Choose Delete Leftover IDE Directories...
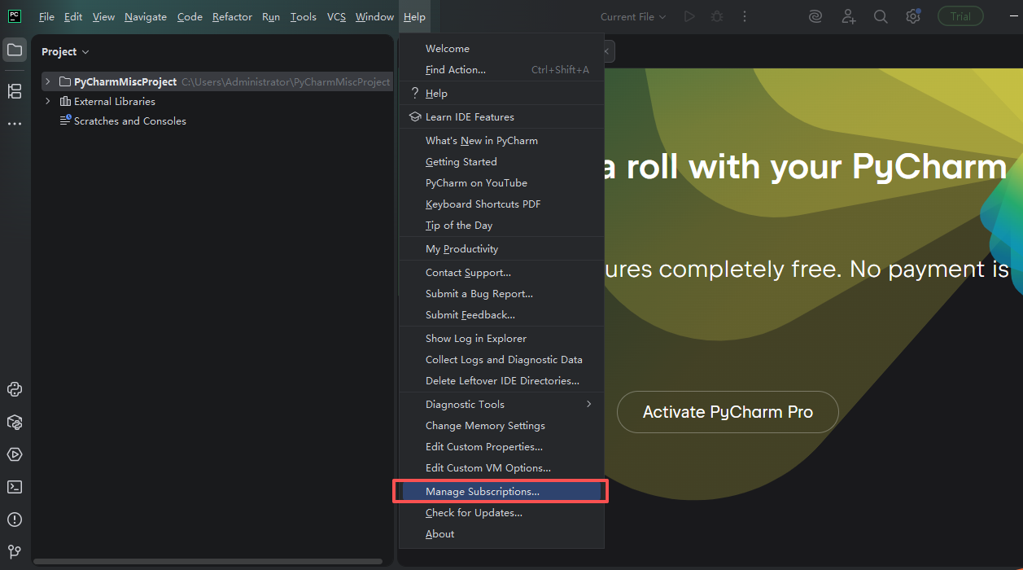Image resolution: width=1023 pixels, height=570 pixels. coord(501,381)
